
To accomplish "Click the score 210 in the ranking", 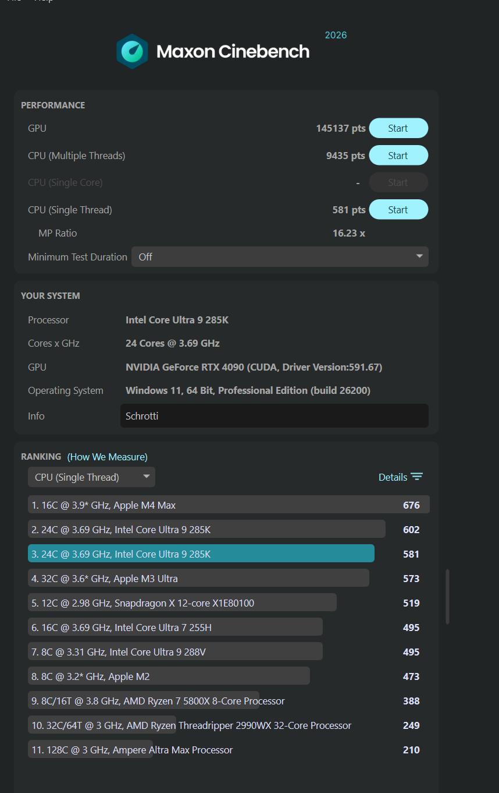I will coord(411,750).
